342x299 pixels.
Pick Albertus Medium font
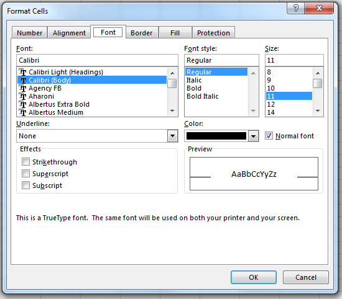tap(92, 112)
